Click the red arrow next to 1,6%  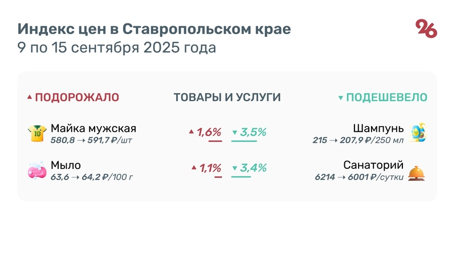[192, 132]
